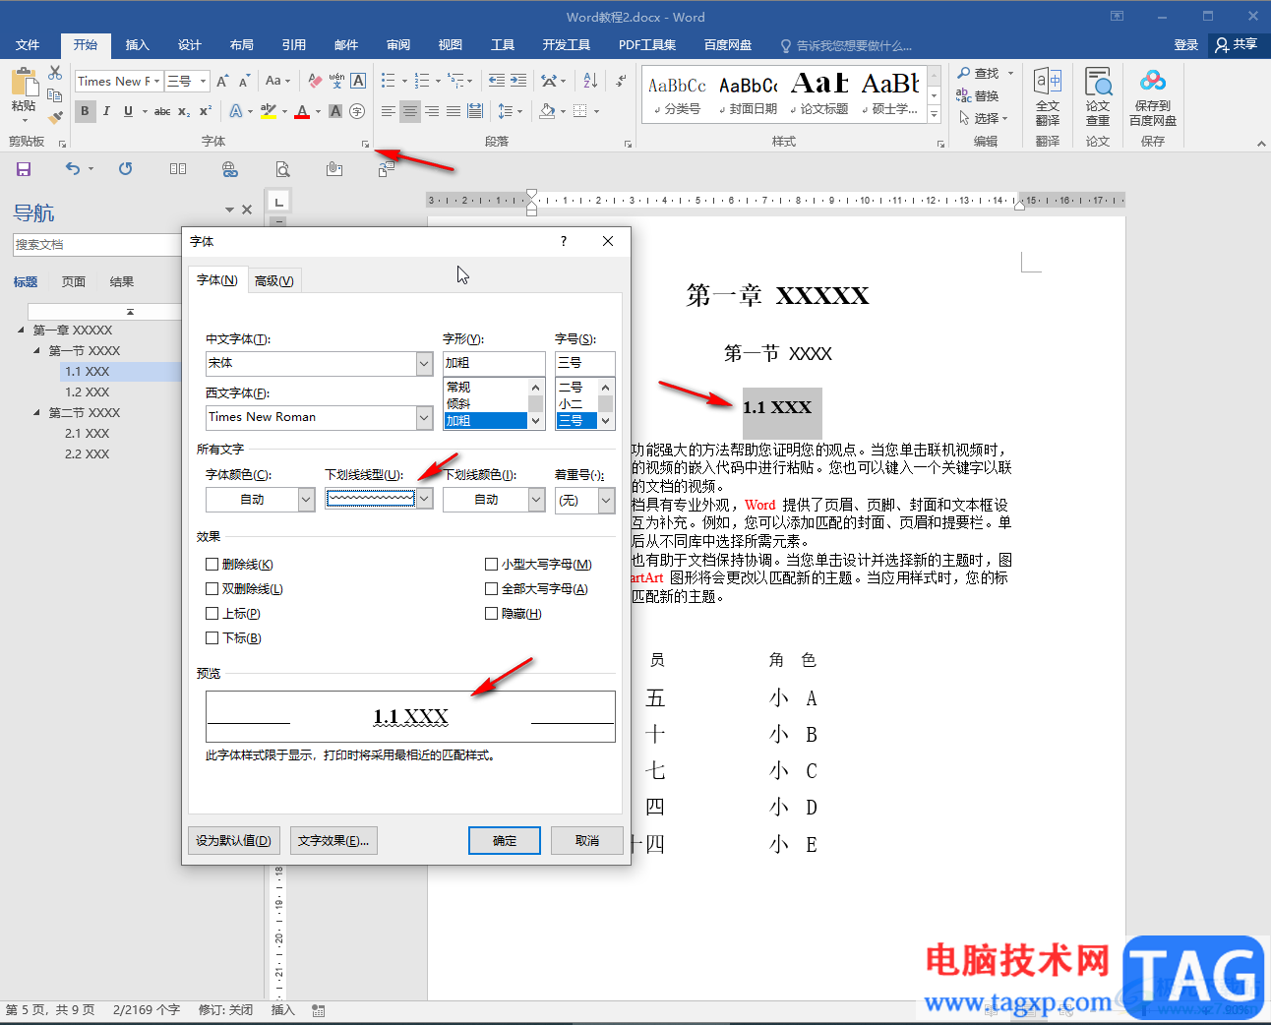The height and width of the screenshot is (1025, 1271).
Task: Enable the 全部大写字母 all caps checkbox
Action: pos(491,589)
